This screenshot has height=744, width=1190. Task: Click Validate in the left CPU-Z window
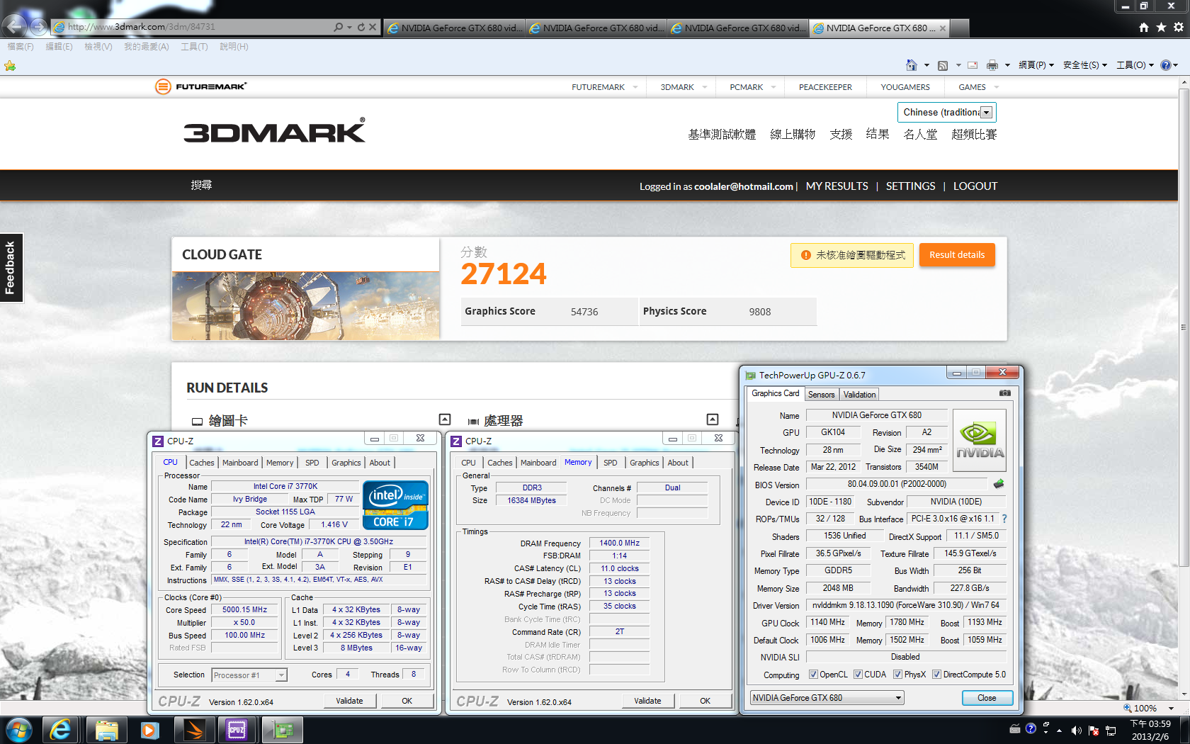349,701
